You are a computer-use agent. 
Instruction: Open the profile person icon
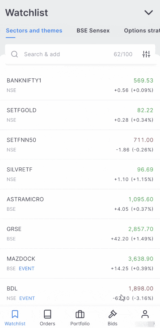145,314
